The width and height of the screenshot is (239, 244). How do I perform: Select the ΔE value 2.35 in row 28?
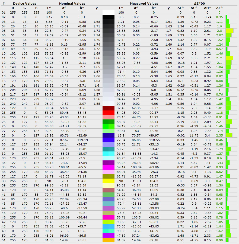[219, 135]
